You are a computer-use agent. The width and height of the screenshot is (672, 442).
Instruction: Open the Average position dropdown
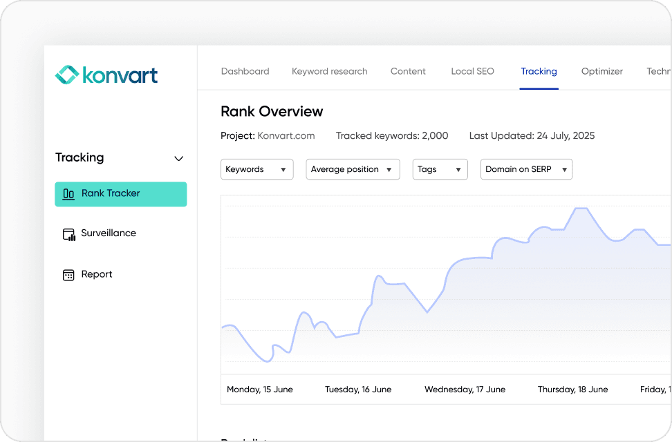(x=353, y=169)
